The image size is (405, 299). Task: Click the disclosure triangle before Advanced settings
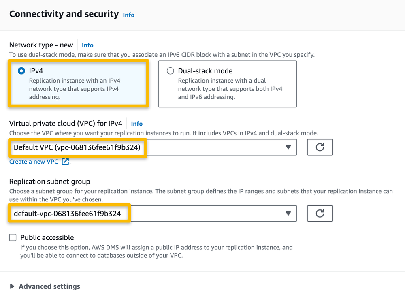11,286
